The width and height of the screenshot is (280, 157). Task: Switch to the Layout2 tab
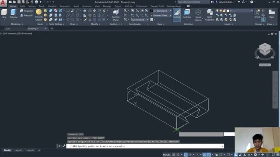tap(30, 150)
